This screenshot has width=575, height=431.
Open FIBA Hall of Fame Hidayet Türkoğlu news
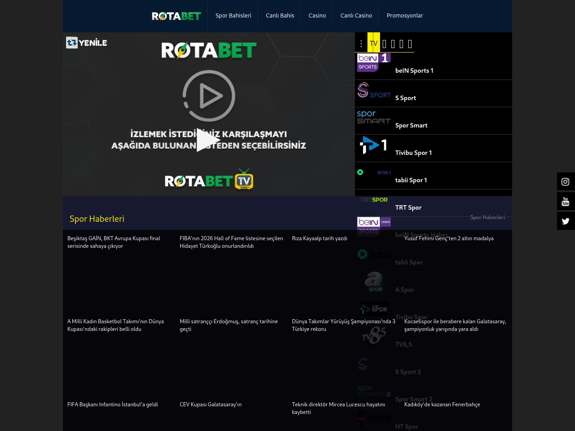tap(231, 242)
